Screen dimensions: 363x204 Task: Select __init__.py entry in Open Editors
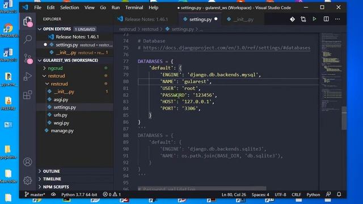(74, 53)
